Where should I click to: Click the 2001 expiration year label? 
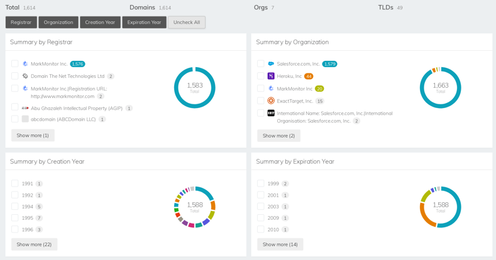coord(273,195)
